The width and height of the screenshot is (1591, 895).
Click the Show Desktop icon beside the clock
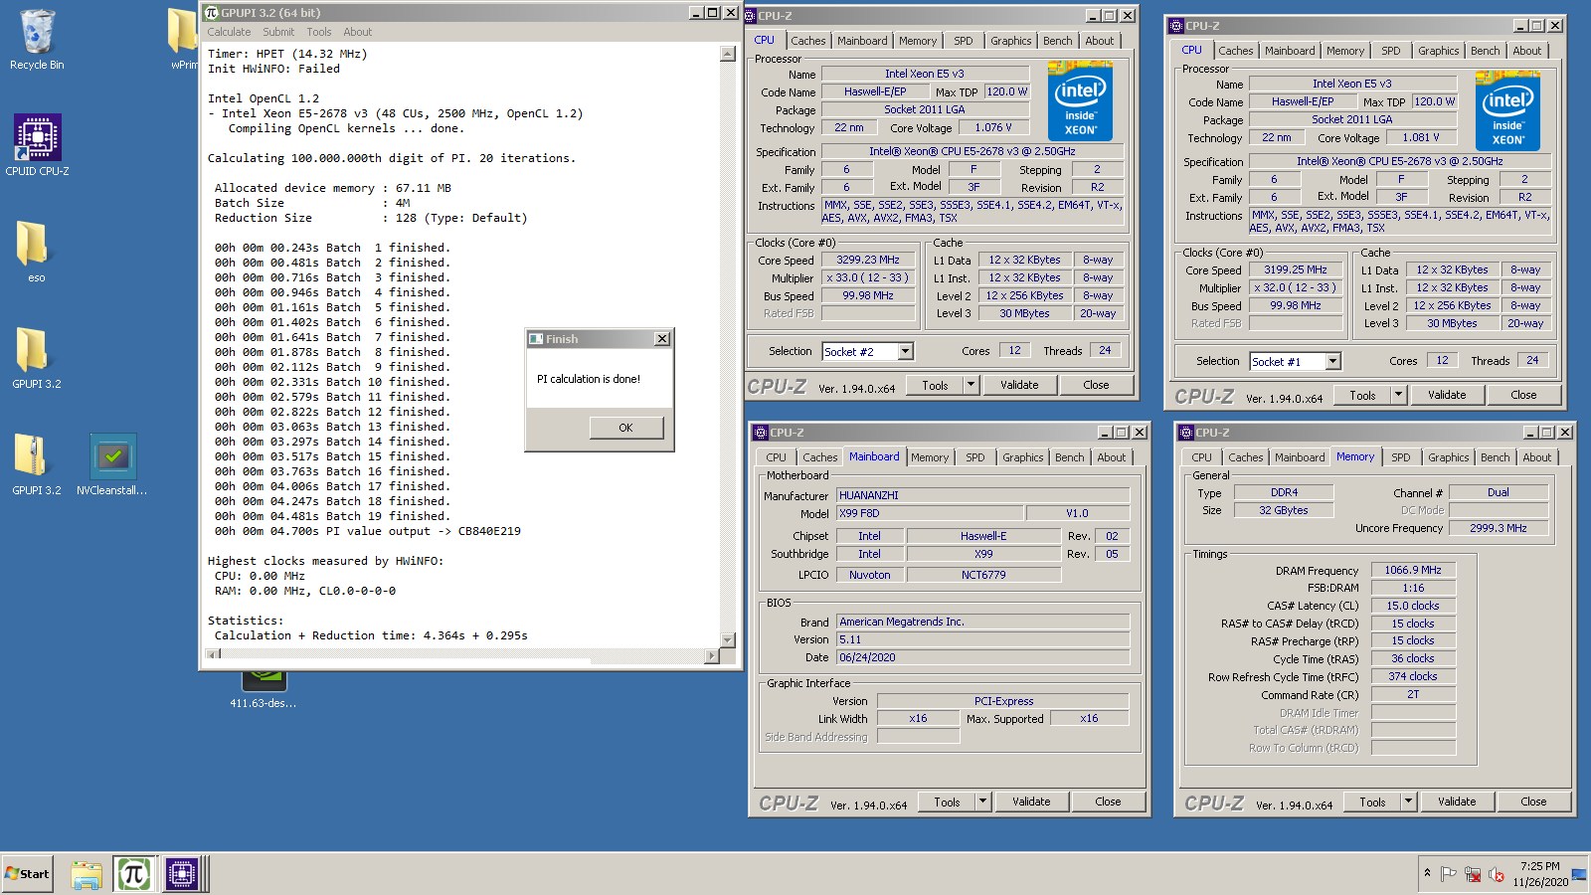tap(1579, 875)
